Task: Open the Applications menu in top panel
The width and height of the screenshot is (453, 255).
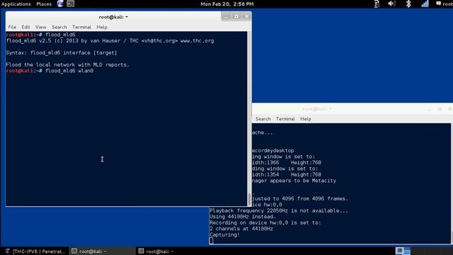Action: pos(16,4)
